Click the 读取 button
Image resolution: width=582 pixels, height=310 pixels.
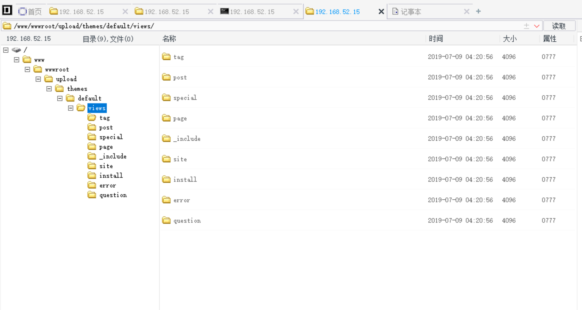(559, 26)
